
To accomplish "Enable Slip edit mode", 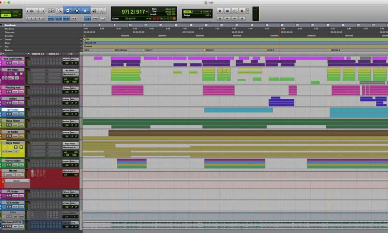I will point(6,15).
